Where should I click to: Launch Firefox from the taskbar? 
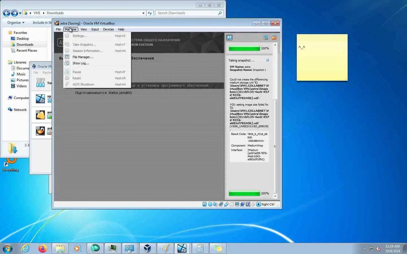click(x=43, y=248)
